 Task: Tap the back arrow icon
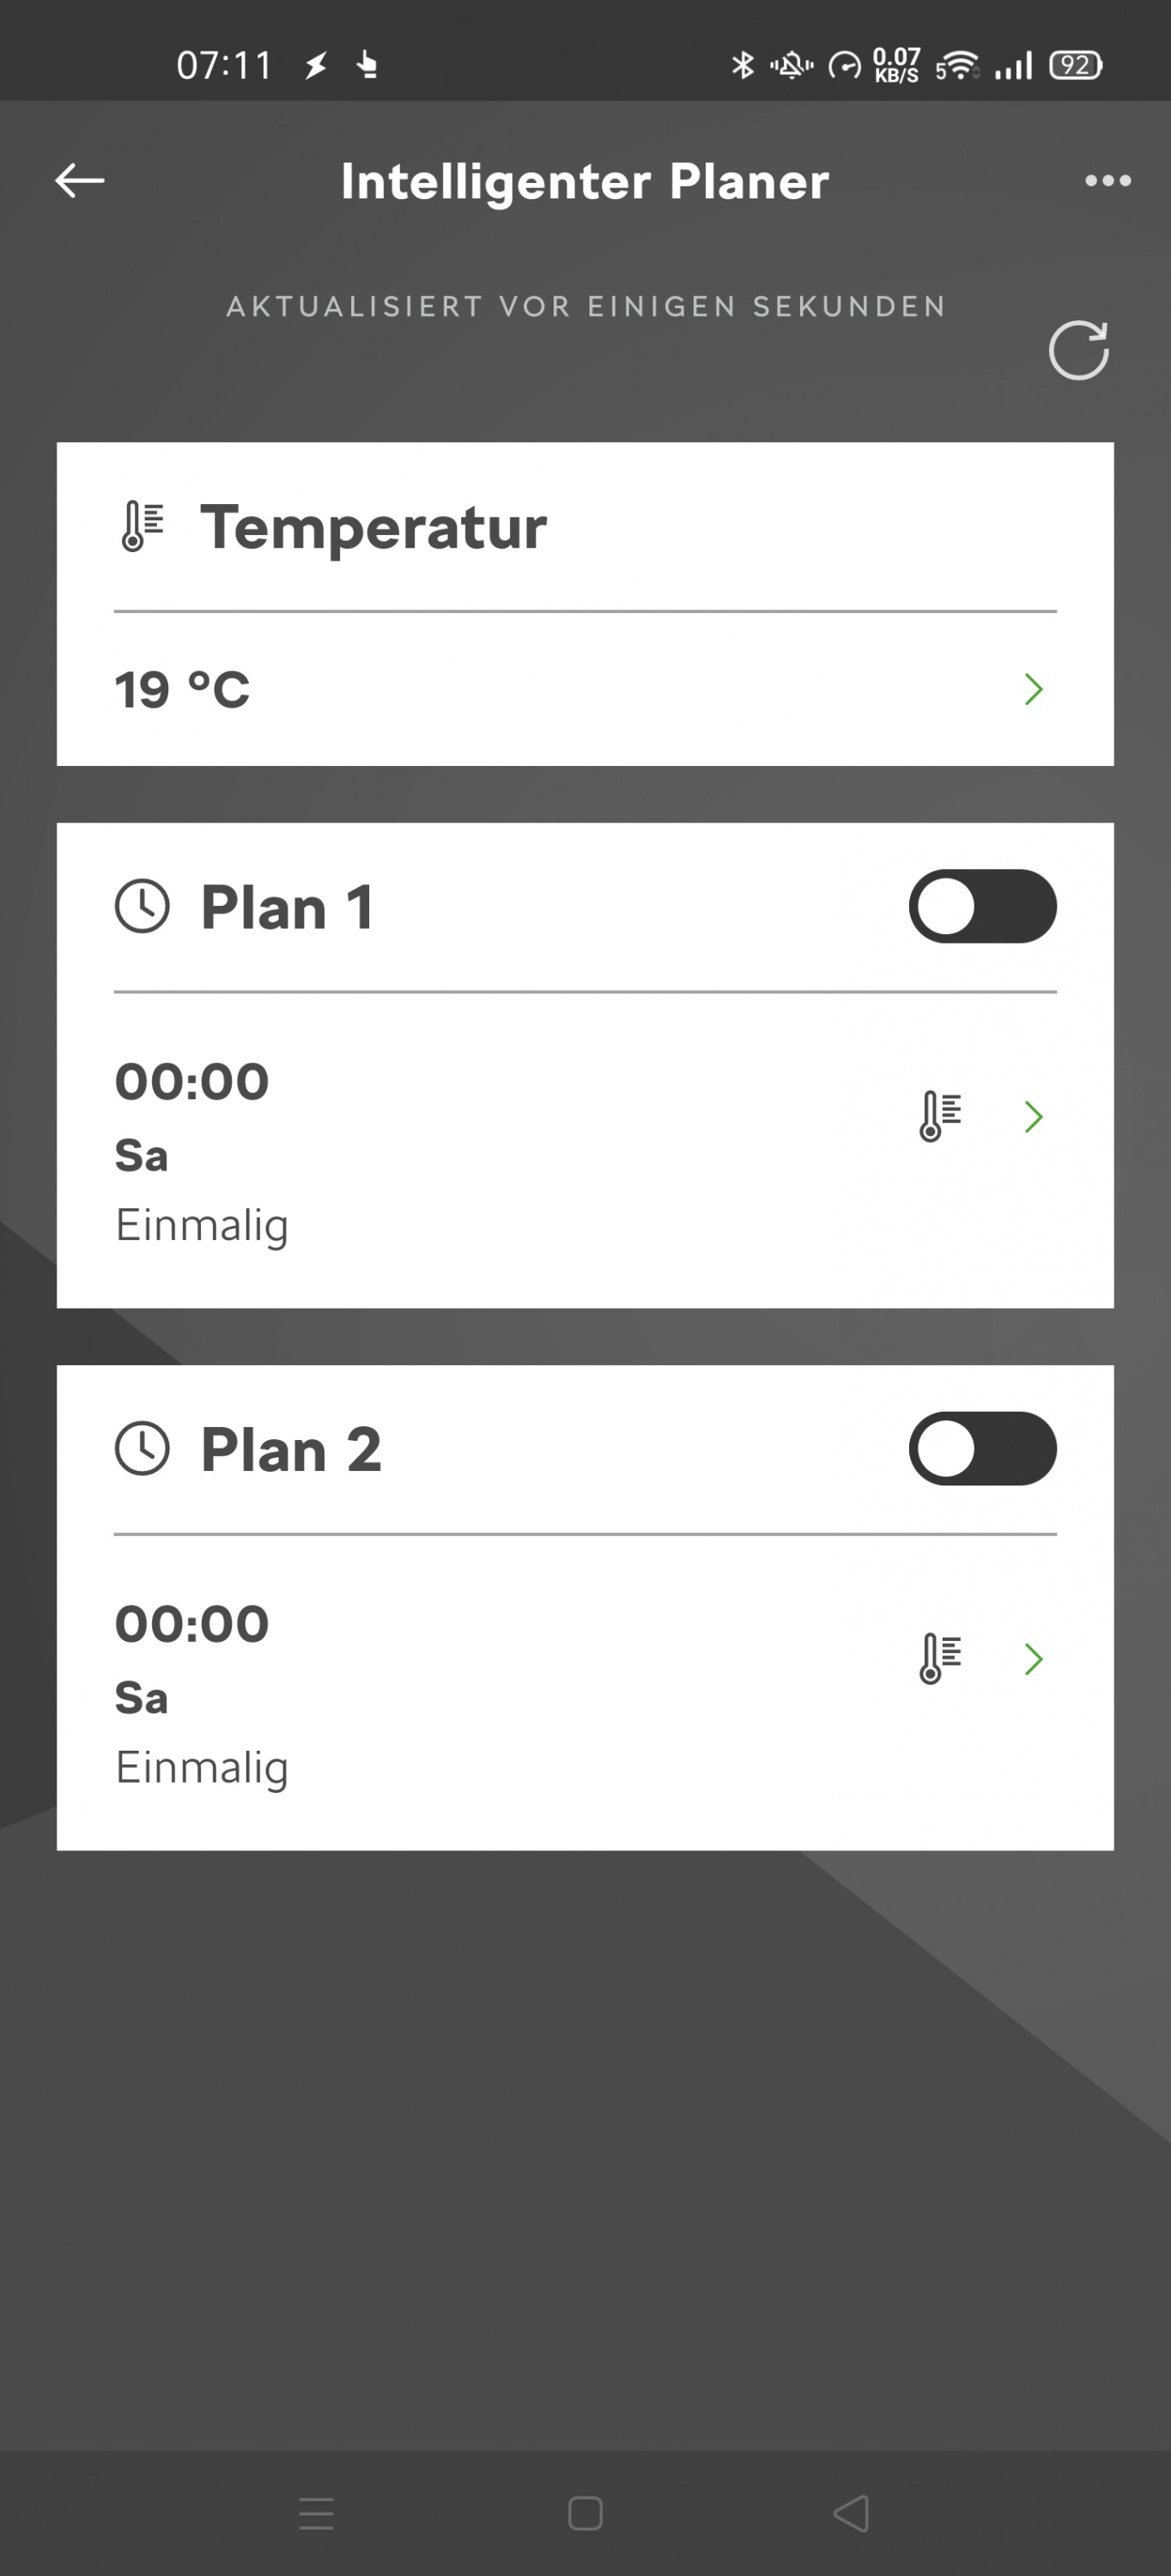coord(80,181)
